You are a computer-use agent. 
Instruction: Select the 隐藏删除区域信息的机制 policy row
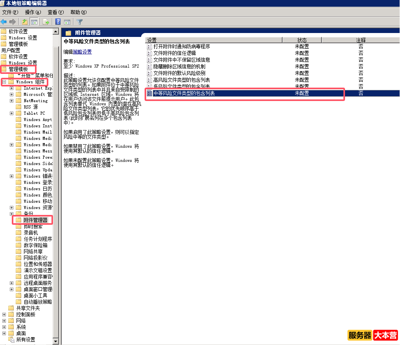272,66
